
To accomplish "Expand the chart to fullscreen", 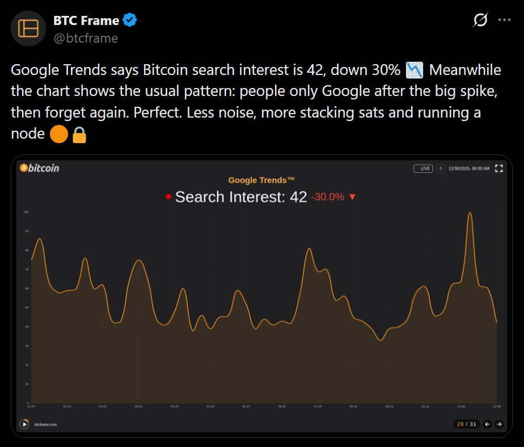I will pos(499,169).
